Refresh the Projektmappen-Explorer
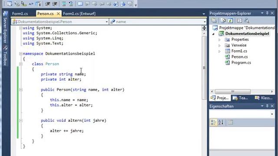The image size is (278, 156). [230, 21]
